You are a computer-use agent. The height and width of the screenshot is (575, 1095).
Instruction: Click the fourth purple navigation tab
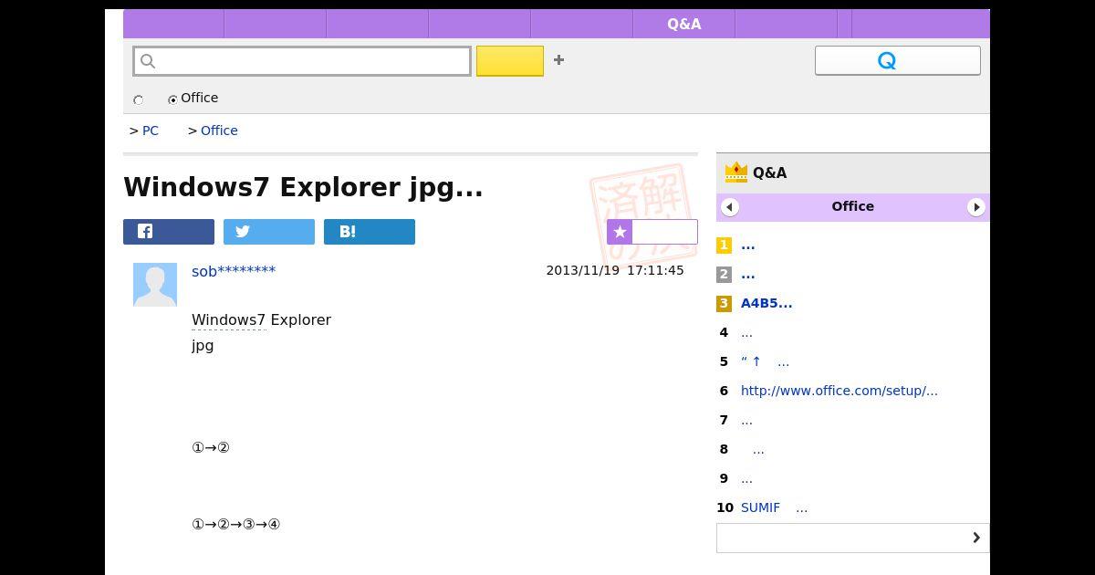click(480, 24)
